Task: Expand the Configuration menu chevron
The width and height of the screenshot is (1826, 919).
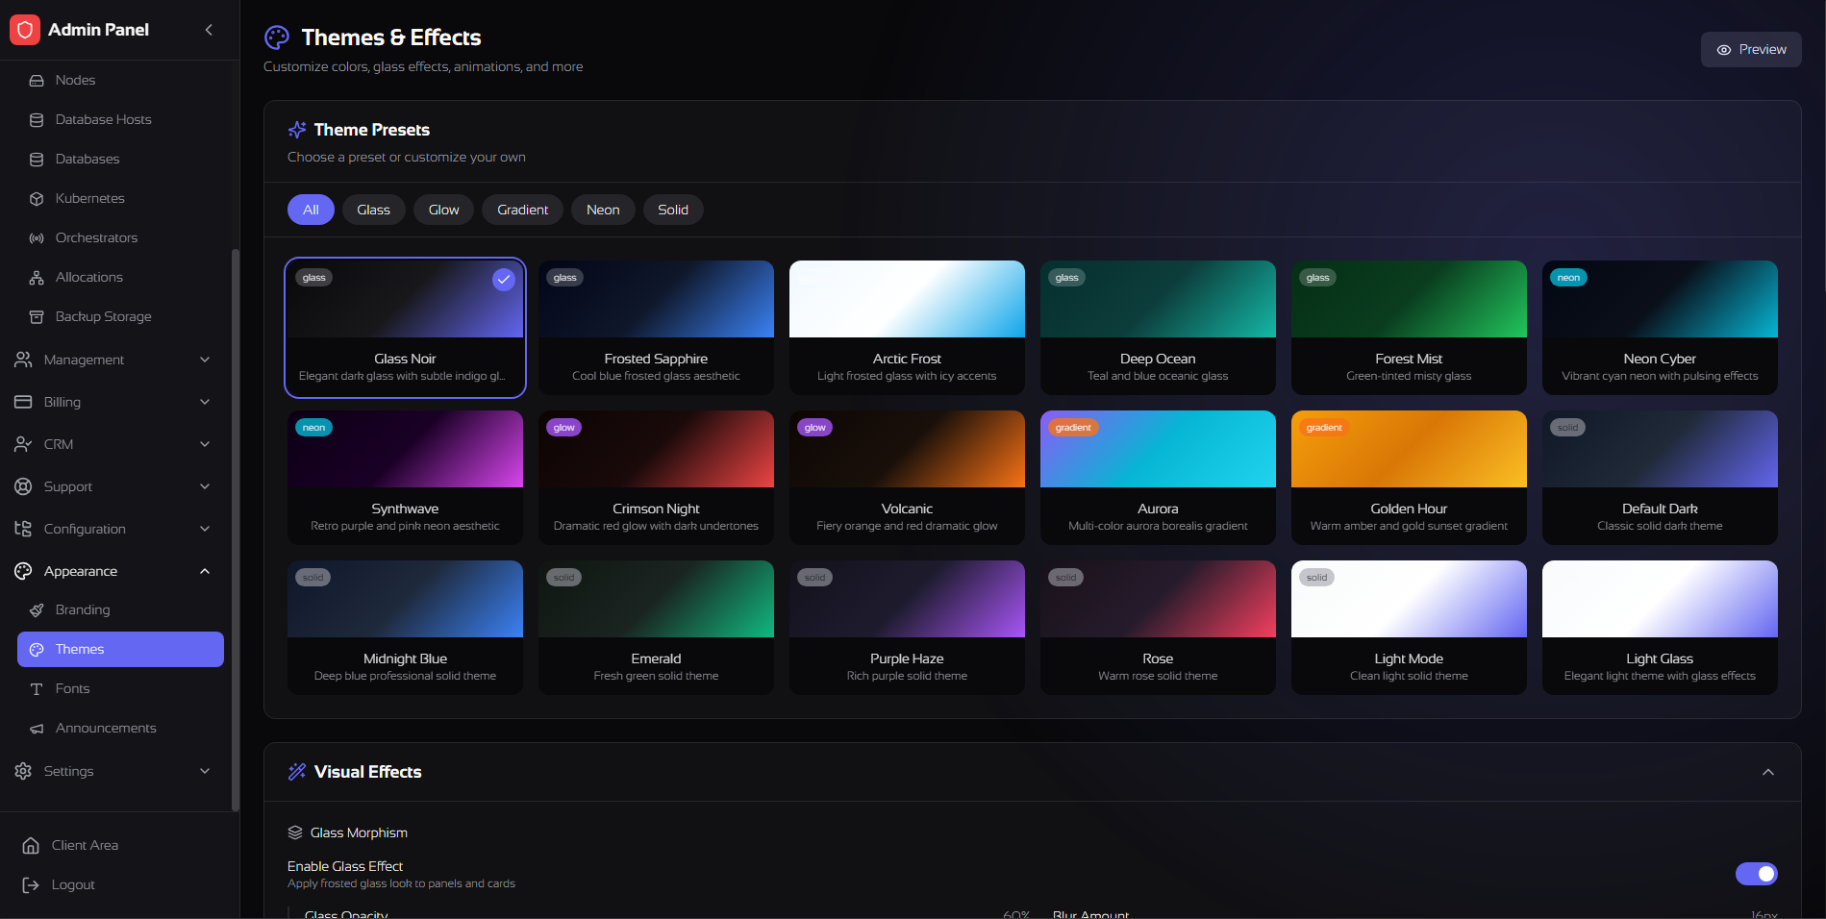Action: pos(205,529)
